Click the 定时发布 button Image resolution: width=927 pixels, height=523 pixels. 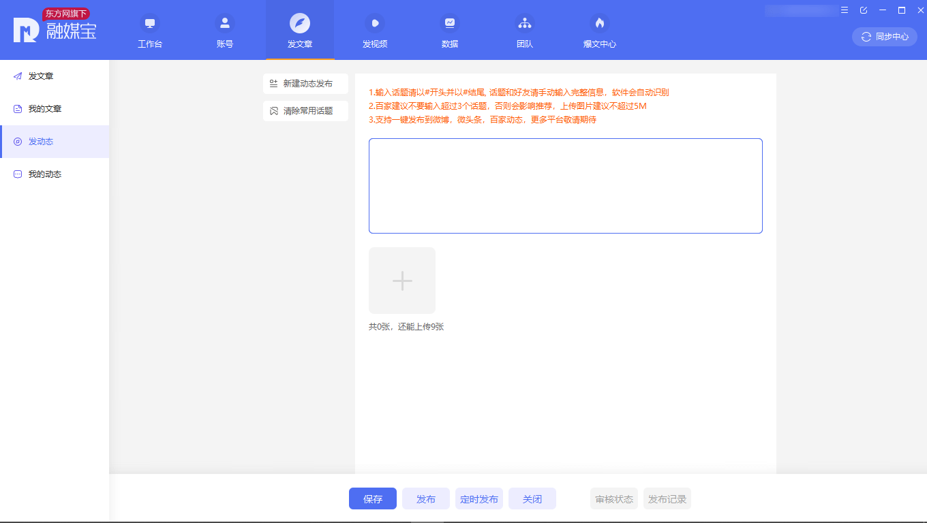(x=479, y=498)
